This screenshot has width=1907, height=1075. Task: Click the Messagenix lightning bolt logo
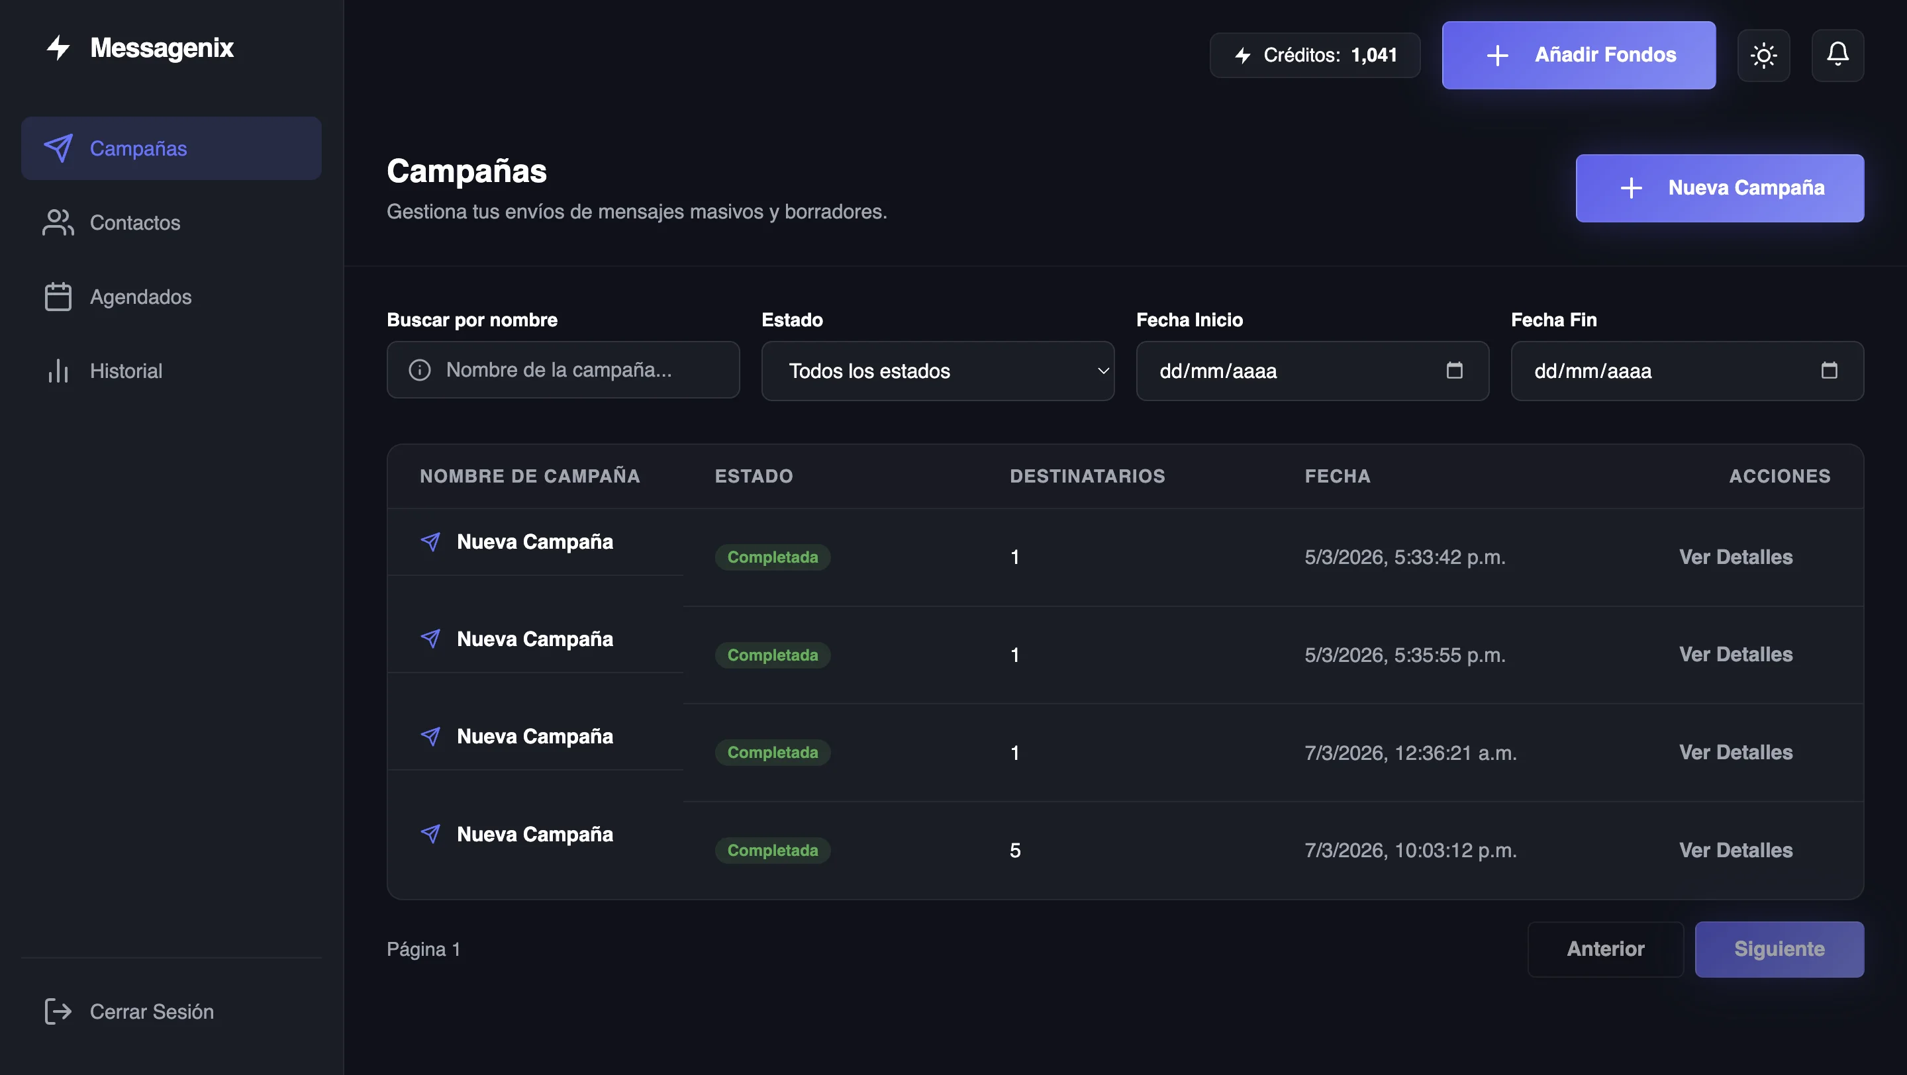(x=58, y=48)
